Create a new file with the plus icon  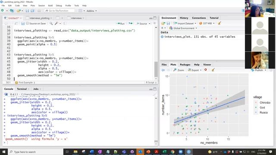click(x=3, y=10)
